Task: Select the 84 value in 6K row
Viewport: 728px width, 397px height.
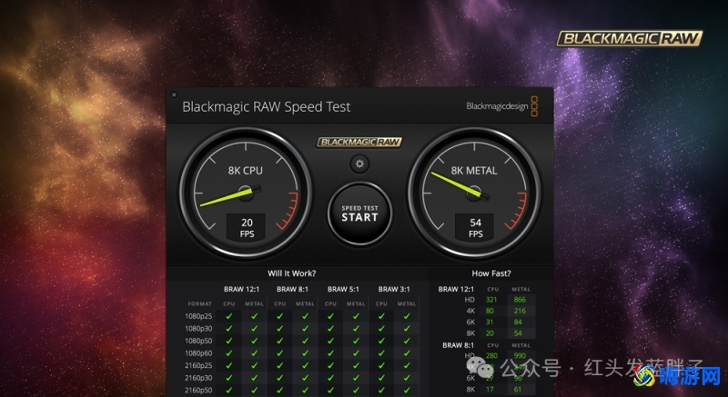Action: tap(518, 322)
